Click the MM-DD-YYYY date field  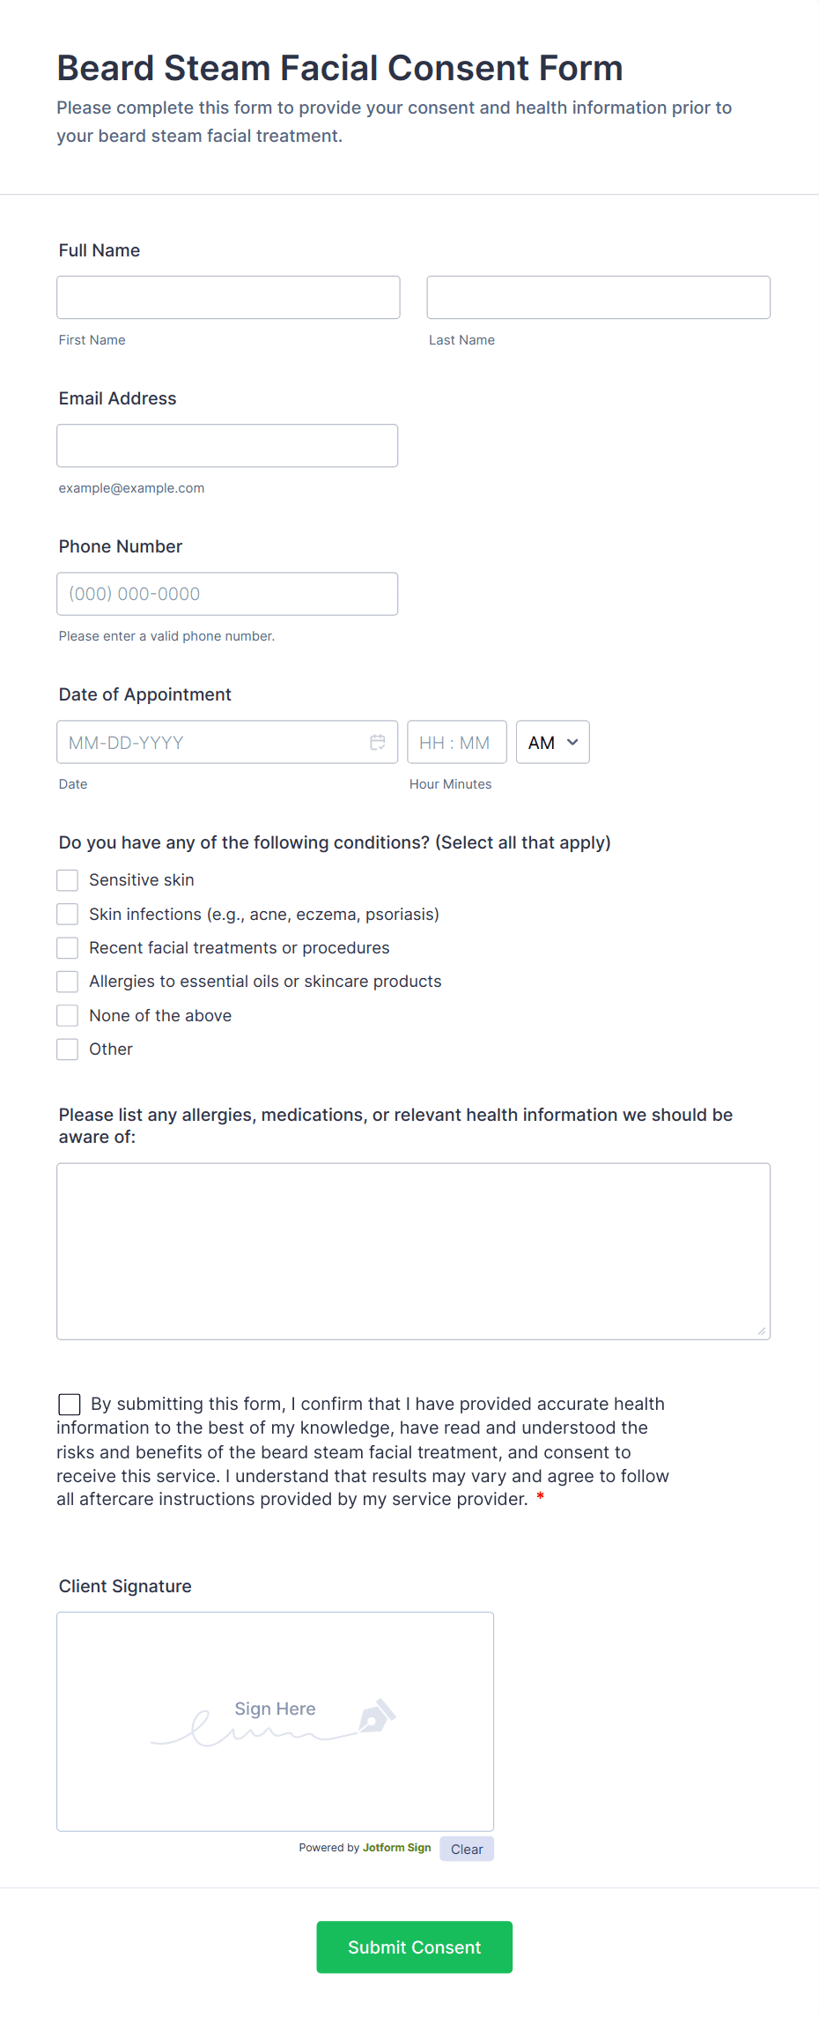(x=227, y=742)
